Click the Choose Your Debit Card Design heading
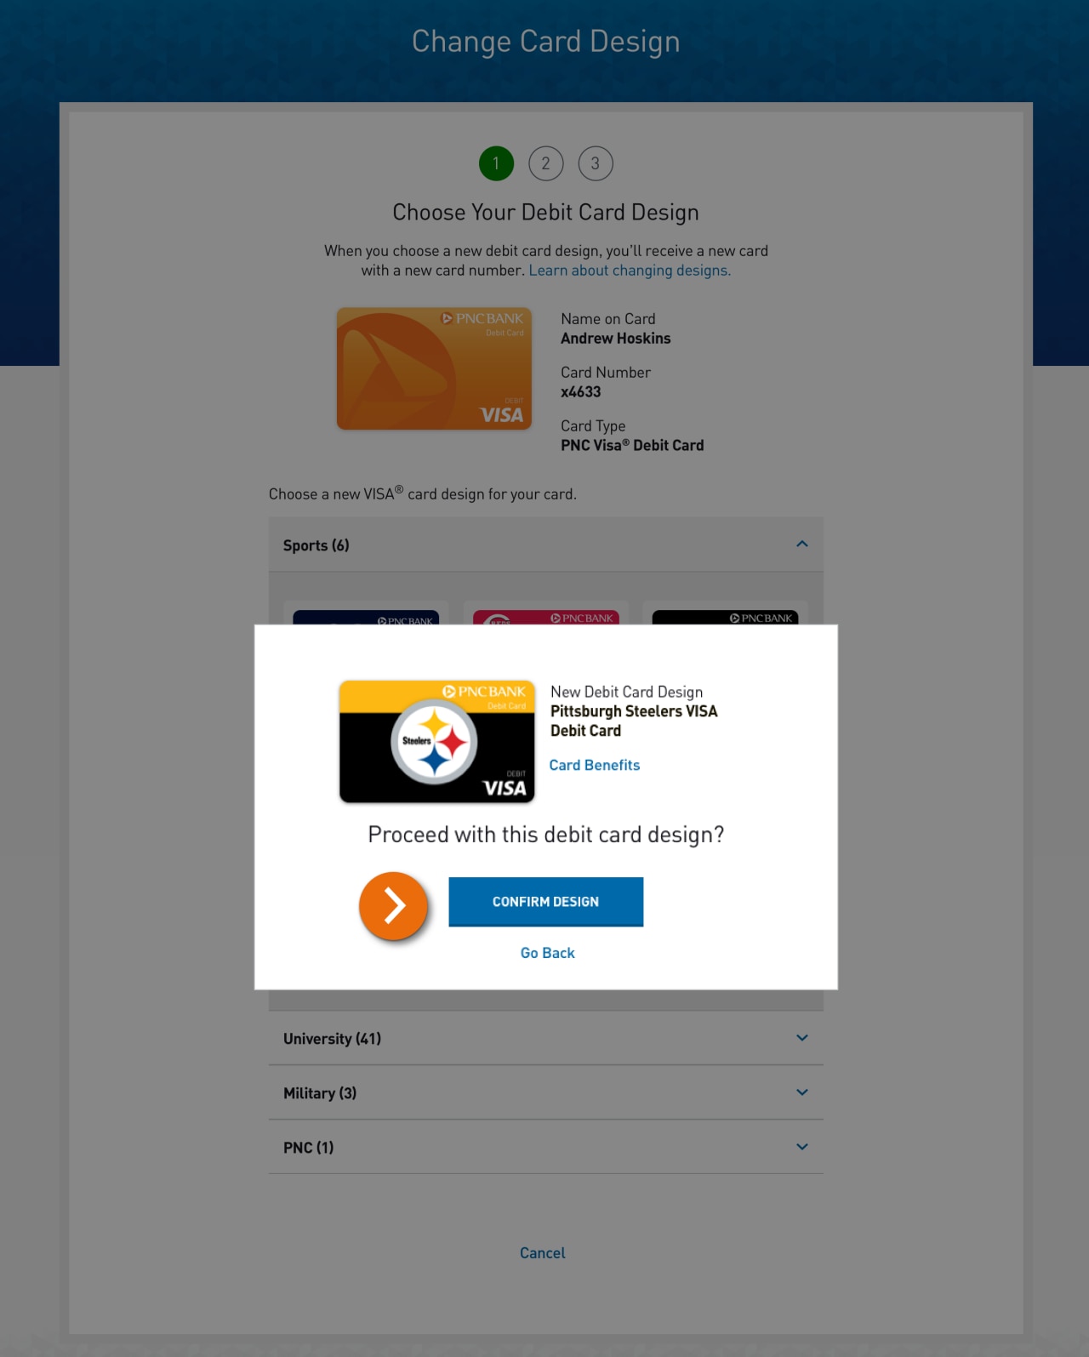The width and height of the screenshot is (1089, 1357). tap(546, 213)
